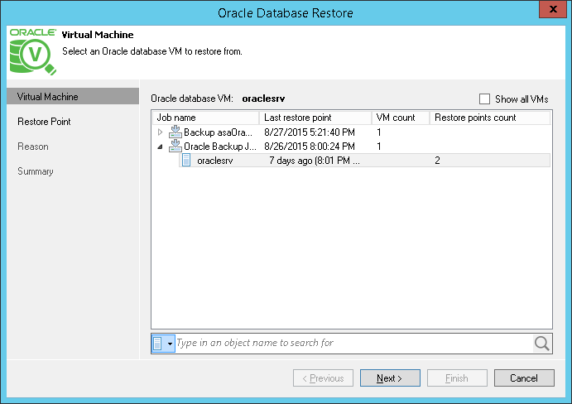Enable the Show all VMs checkbox

(x=484, y=99)
